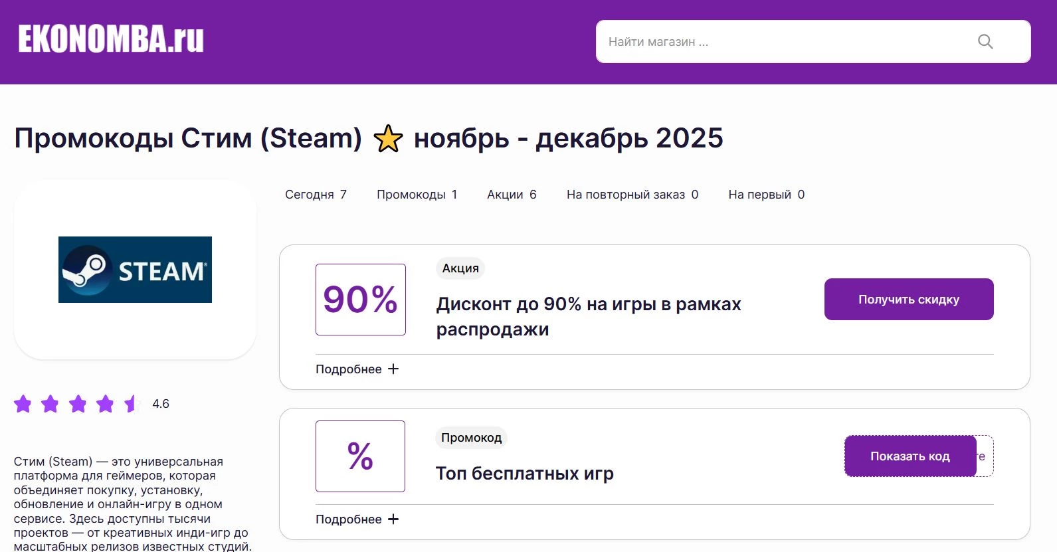
Task: Click the 'Промокод' label on free games offer
Action: pos(472,438)
